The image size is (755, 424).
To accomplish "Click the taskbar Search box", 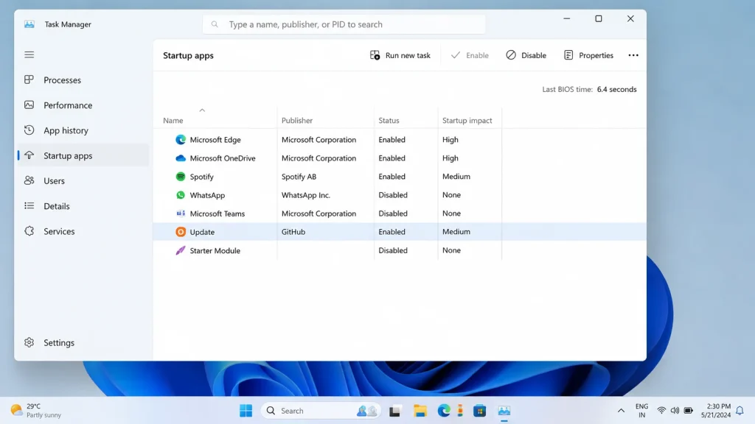I will (x=321, y=411).
